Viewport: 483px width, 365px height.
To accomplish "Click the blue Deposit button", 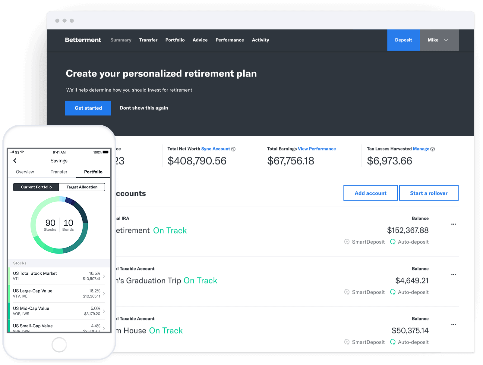I will coord(403,40).
